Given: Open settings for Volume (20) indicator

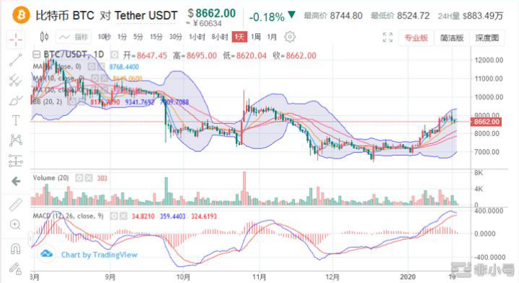Looking at the screenshot, I should [79, 178].
